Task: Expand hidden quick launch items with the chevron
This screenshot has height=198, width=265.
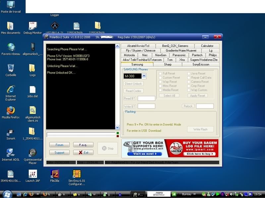Action: click(x=37, y=194)
